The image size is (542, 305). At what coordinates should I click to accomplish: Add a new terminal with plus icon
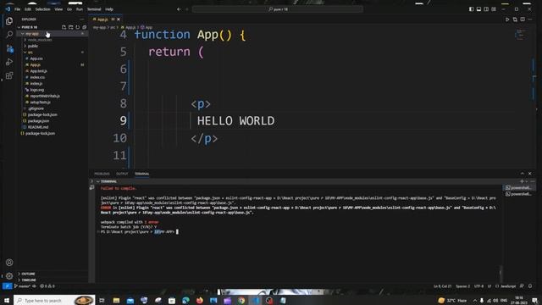point(522,181)
